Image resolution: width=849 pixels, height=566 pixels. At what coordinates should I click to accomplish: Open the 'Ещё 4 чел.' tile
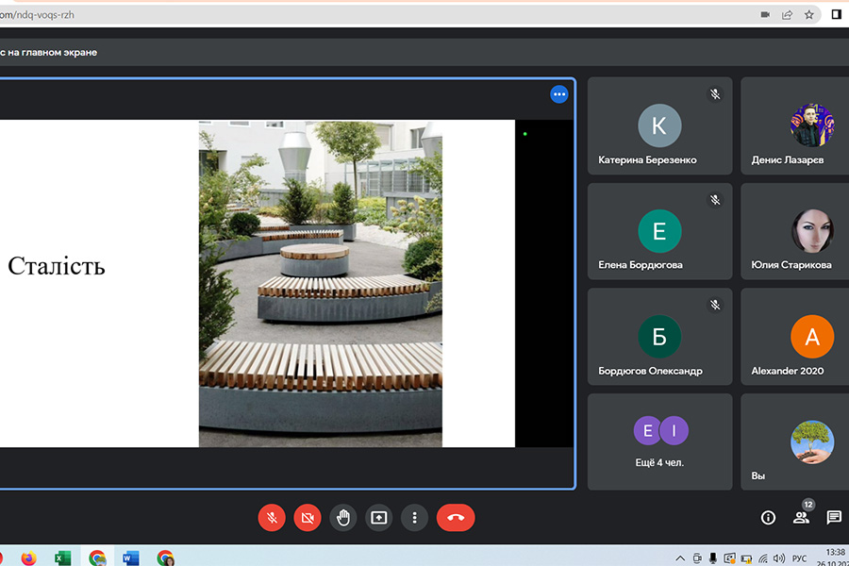click(659, 442)
